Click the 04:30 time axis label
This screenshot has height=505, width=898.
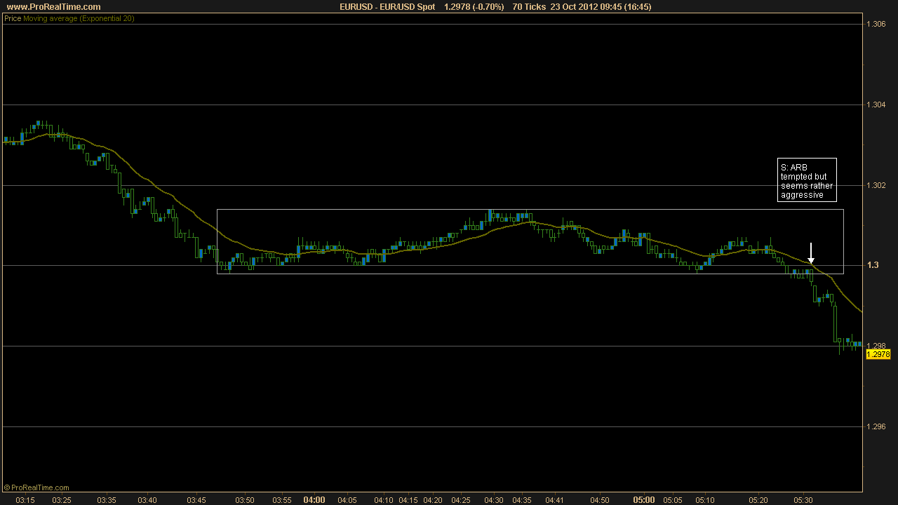pos(493,500)
